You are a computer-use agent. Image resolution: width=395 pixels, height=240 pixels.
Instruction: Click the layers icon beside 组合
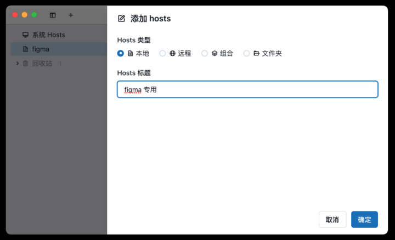pos(215,53)
